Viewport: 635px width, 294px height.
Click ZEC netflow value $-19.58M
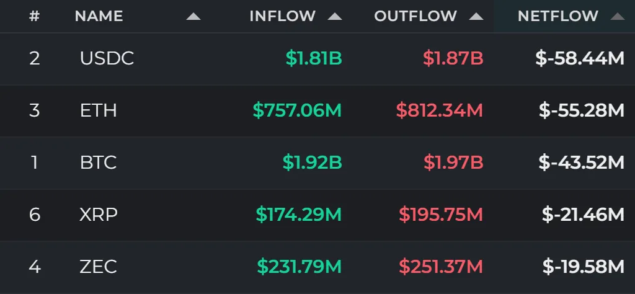[x=584, y=267]
